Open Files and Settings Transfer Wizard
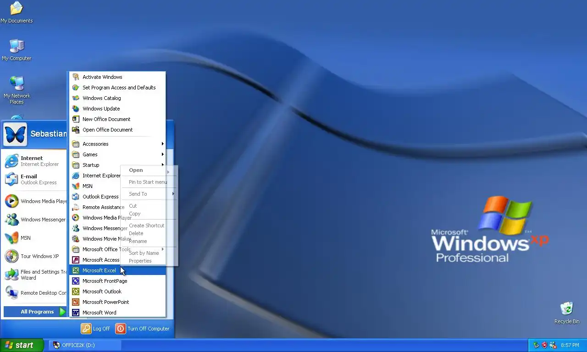The image size is (587, 352). (x=35, y=275)
